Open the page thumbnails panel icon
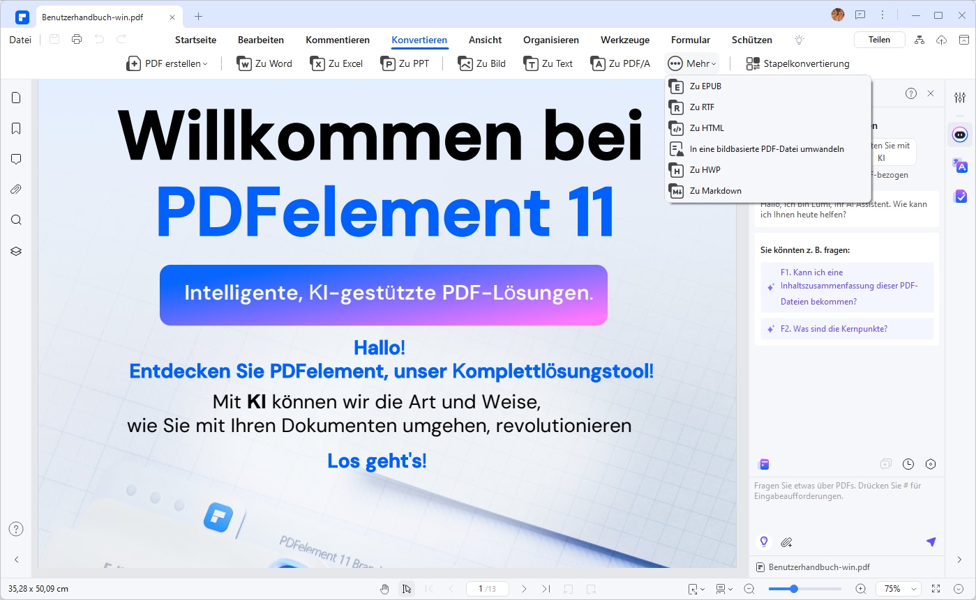 pyautogui.click(x=16, y=98)
